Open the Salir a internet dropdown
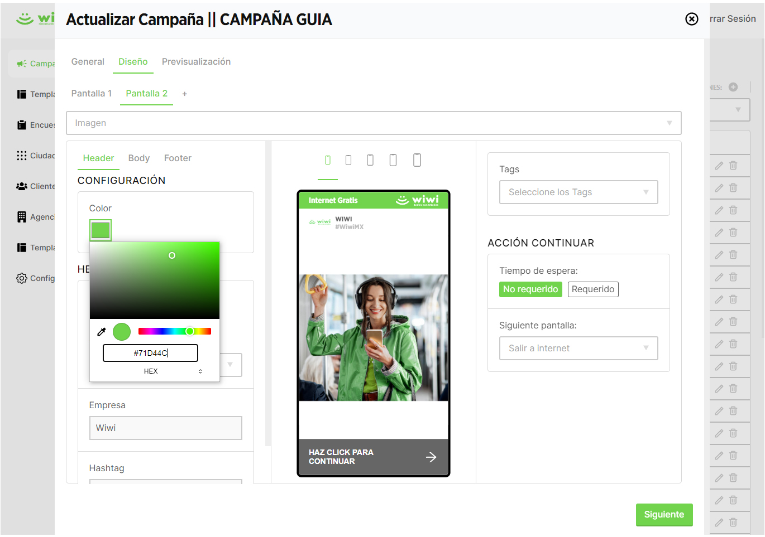 click(x=578, y=349)
